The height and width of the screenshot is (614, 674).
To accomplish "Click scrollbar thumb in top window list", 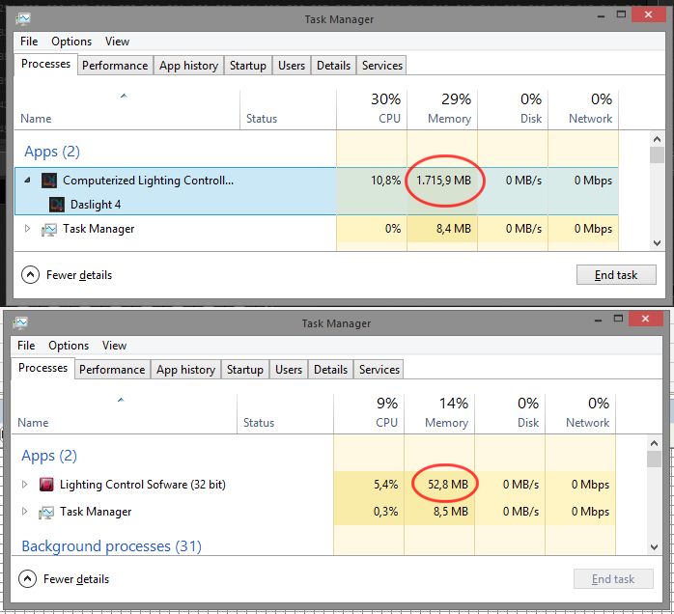I will click(x=657, y=155).
